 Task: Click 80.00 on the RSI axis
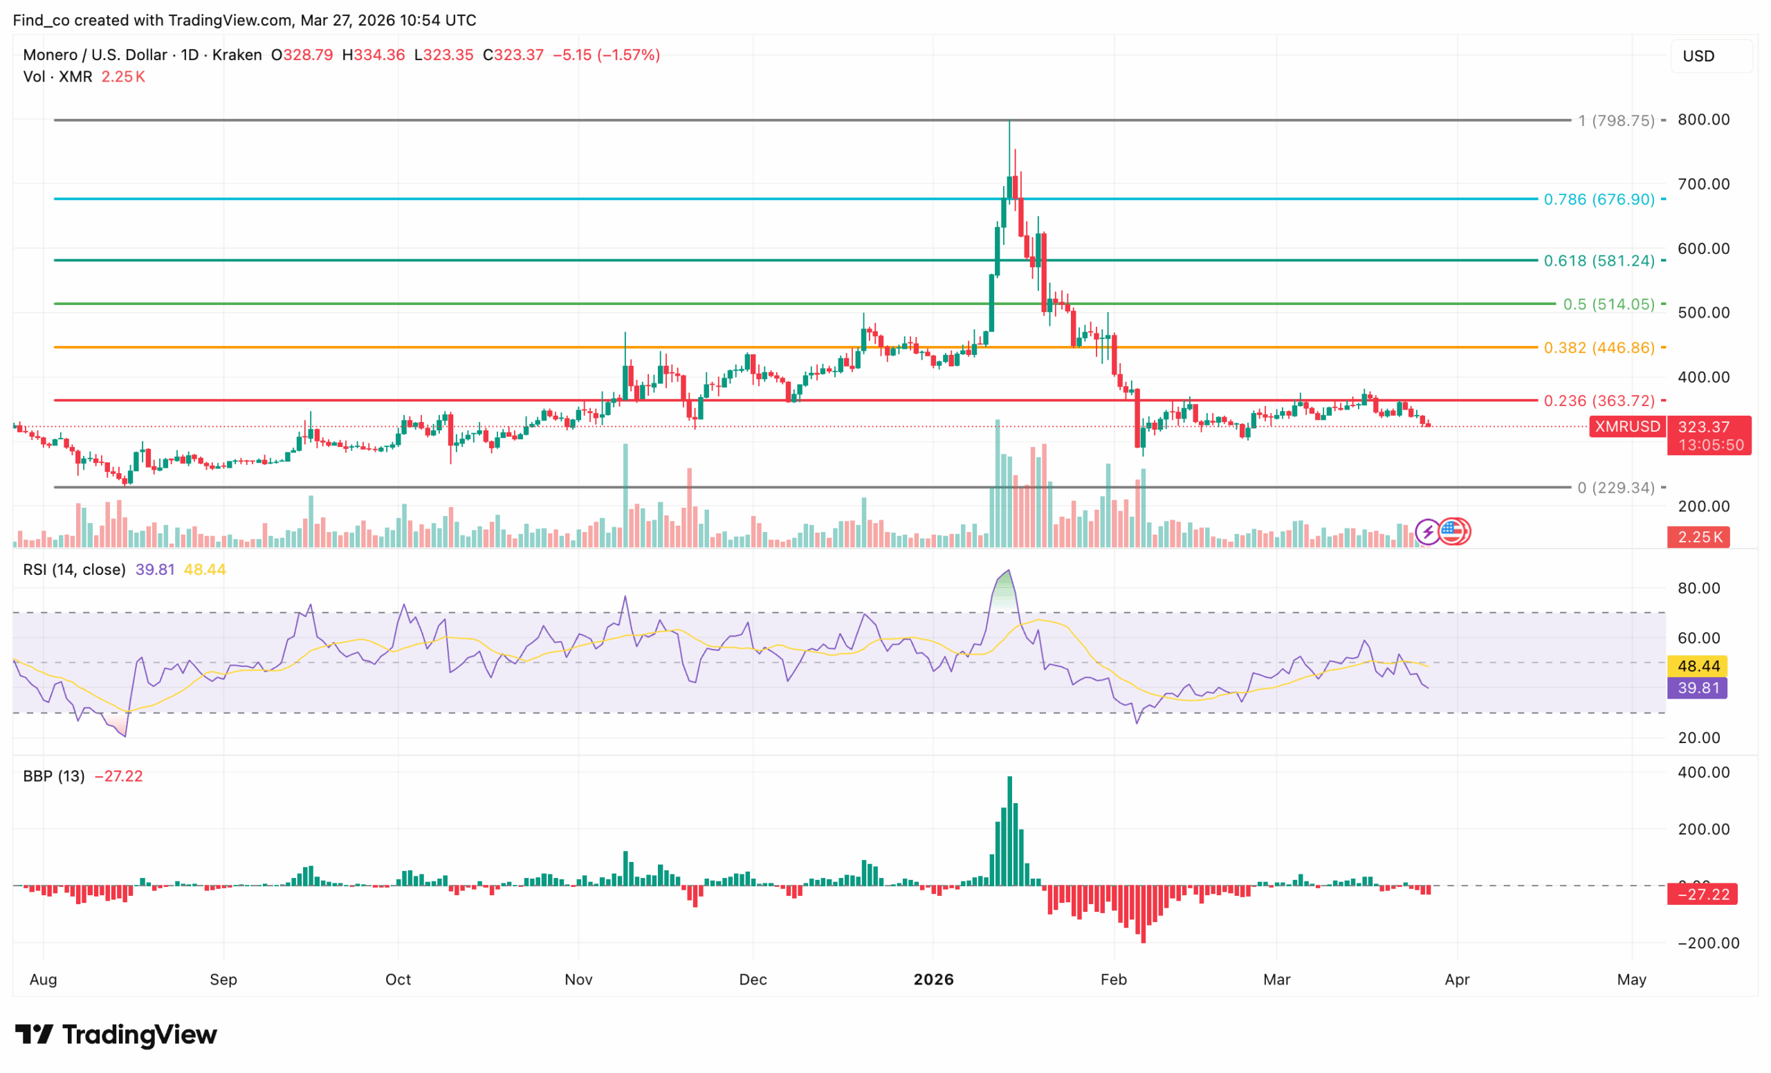1699,589
